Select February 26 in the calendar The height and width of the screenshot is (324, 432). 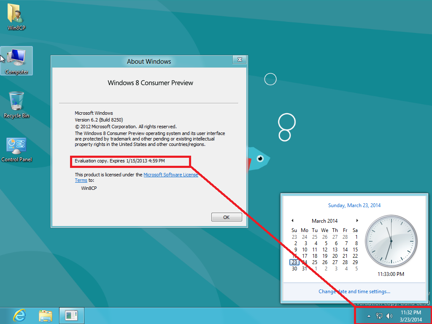coord(325,237)
